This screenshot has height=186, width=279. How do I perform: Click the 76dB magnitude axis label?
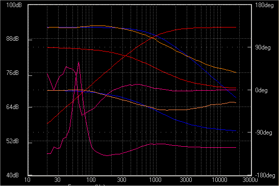[12, 73]
